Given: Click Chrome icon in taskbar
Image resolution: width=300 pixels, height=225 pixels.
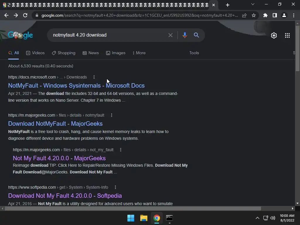Looking at the screenshot, I should (157, 218).
